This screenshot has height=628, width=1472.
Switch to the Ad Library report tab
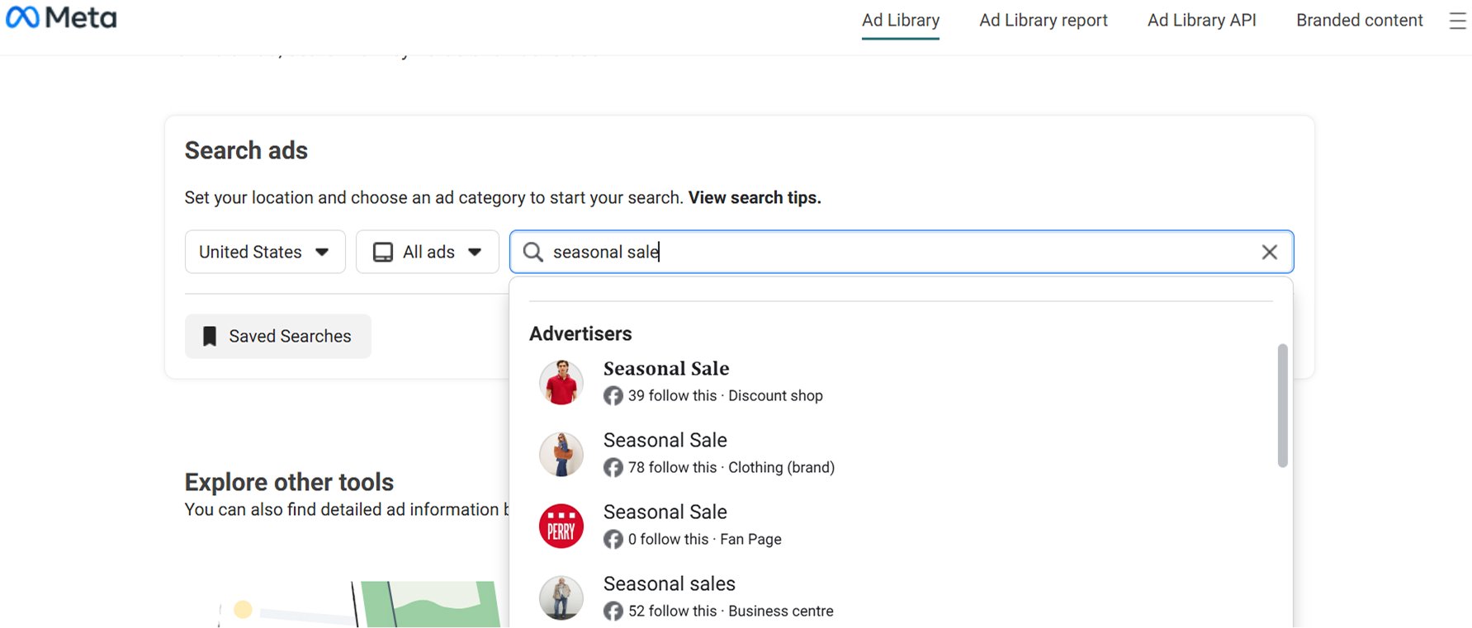(1043, 21)
